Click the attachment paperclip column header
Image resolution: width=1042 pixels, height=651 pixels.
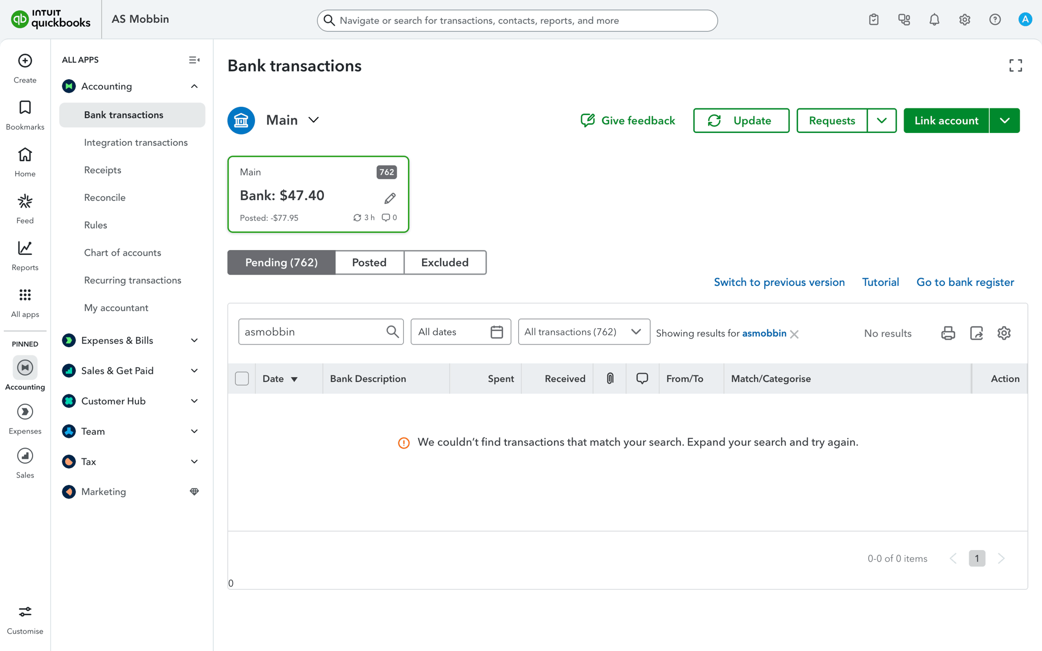[610, 379]
